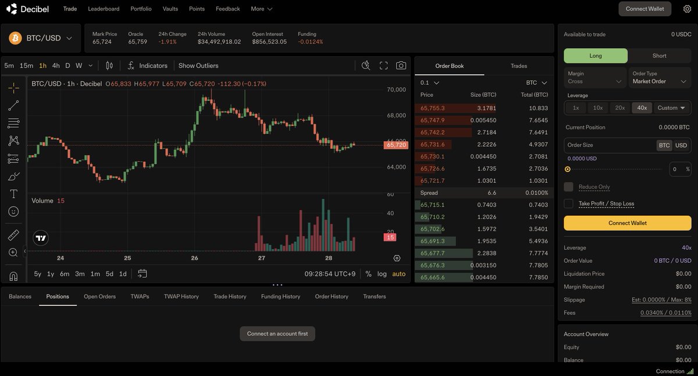
Task: Set order size unit to USD
Action: point(681,145)
